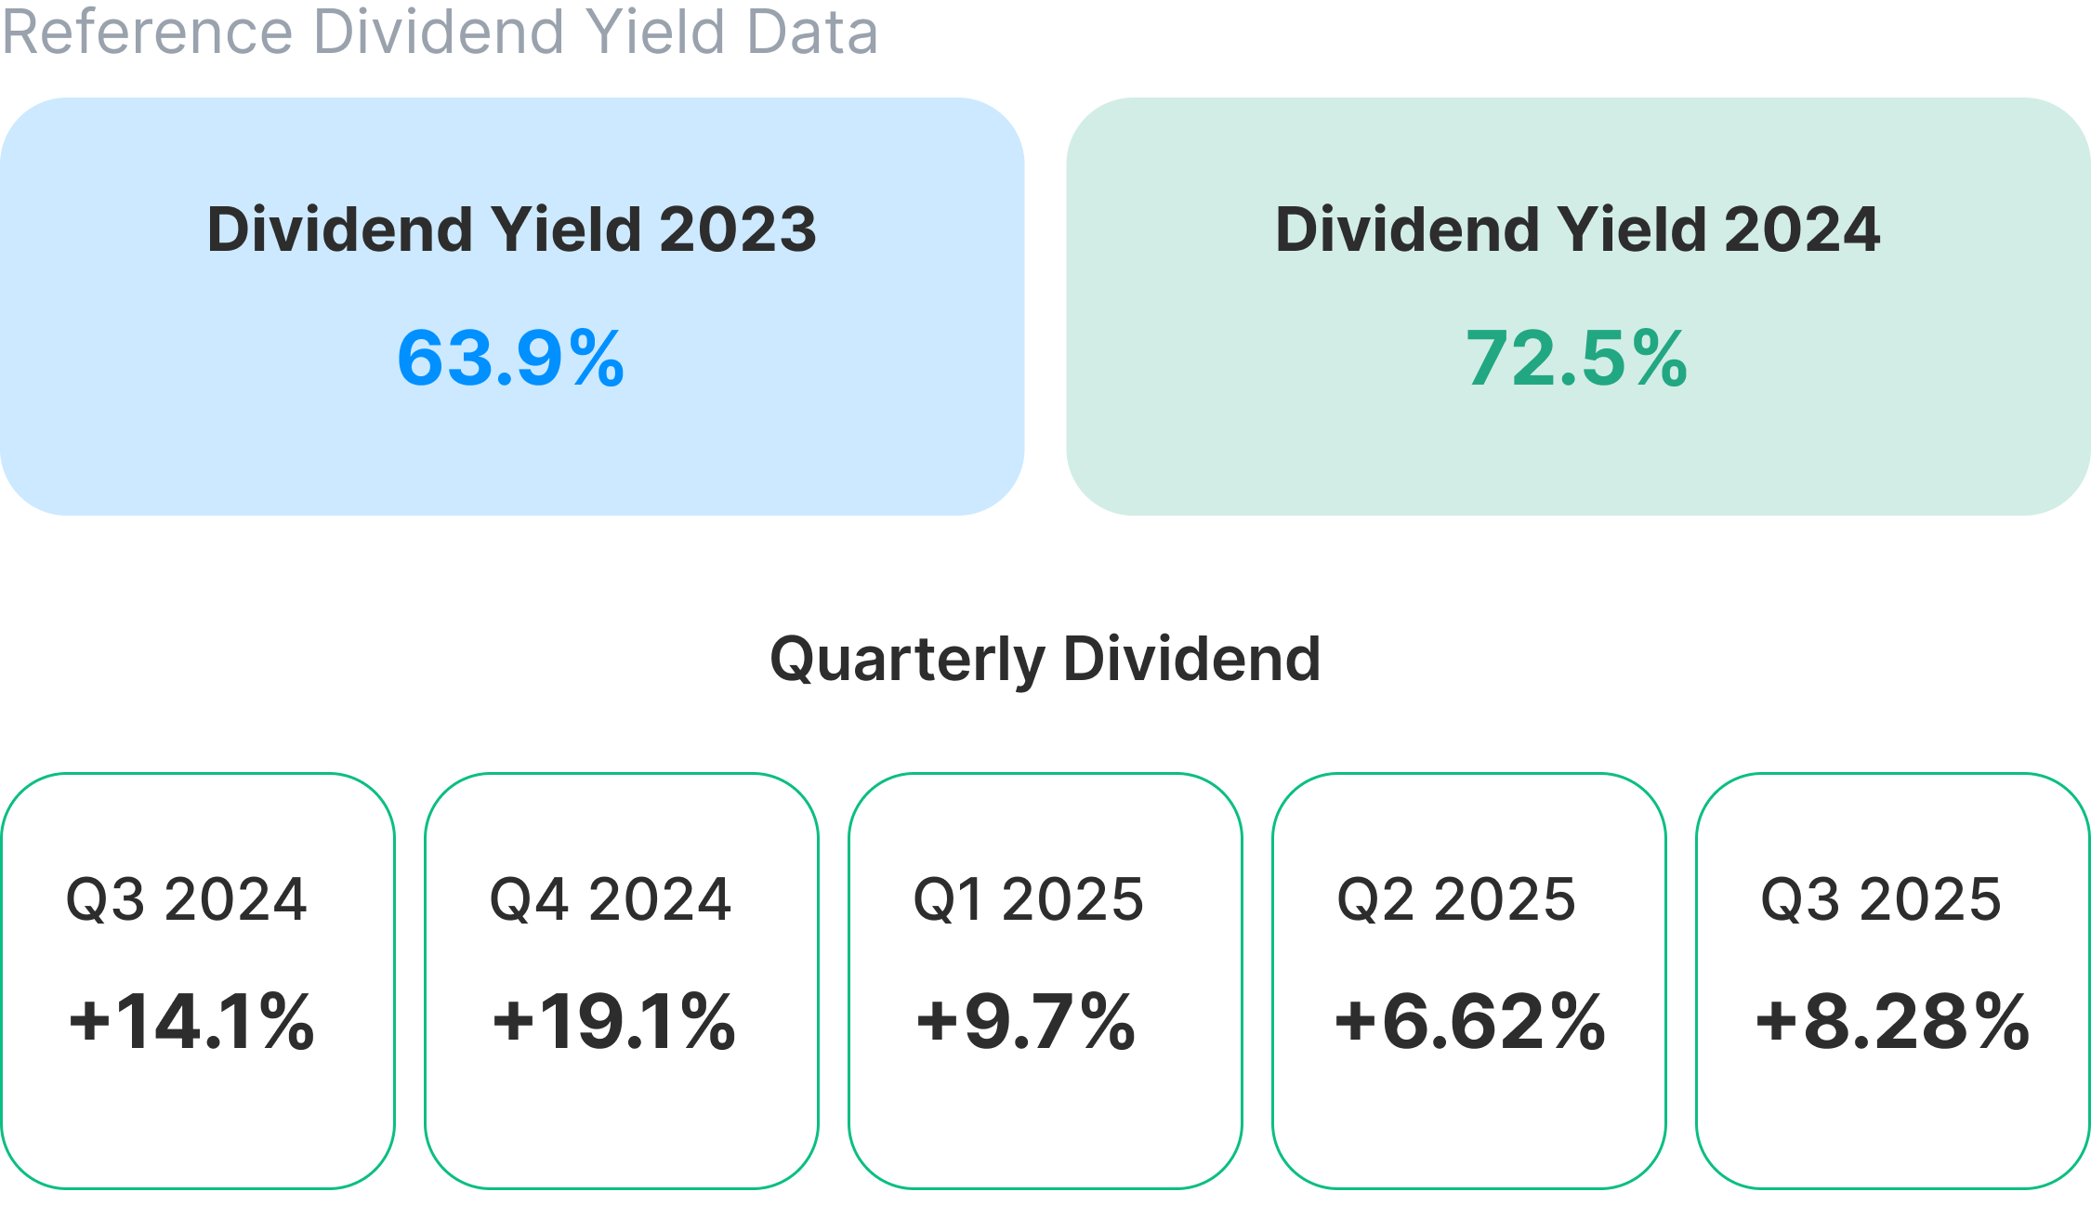2091x1218 pixels.
Task: Click blank space below +8.28% in Q3 2025 card
Action: point(1892,1129)
